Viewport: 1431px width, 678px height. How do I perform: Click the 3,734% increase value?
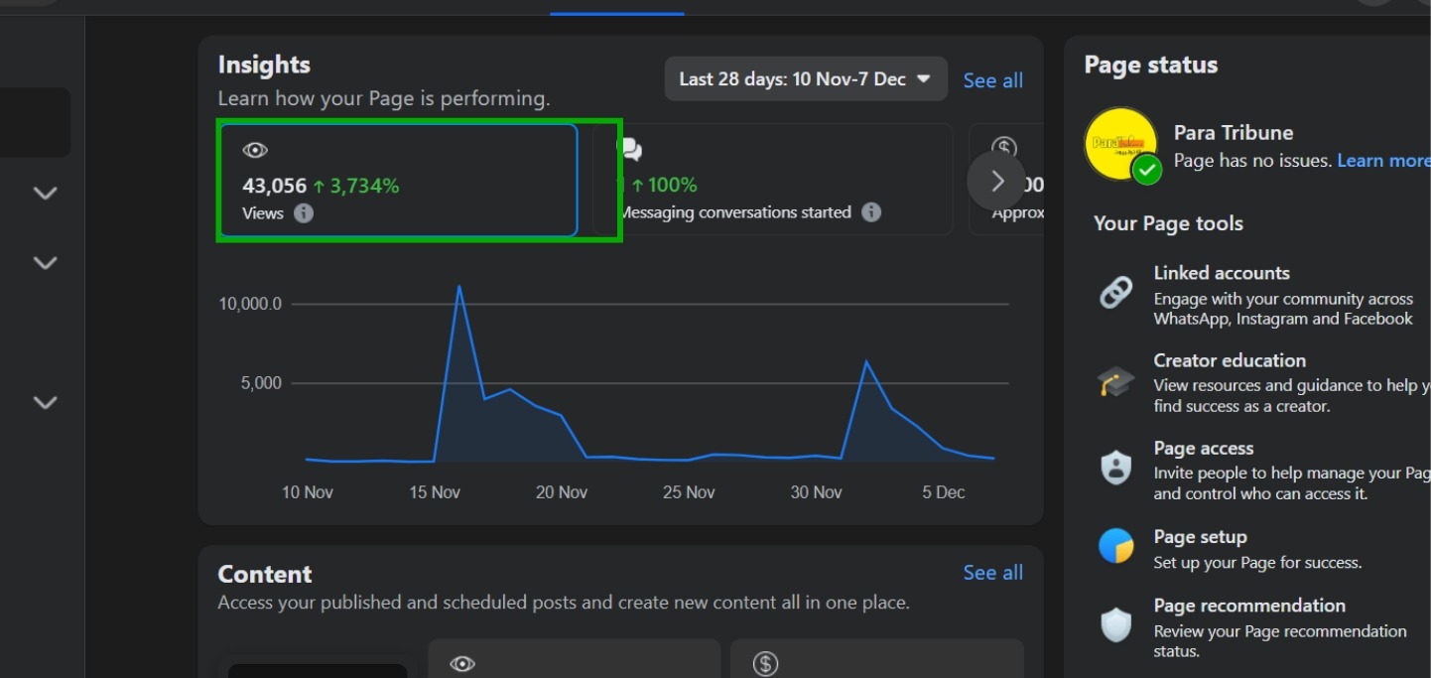coord(355,186)
